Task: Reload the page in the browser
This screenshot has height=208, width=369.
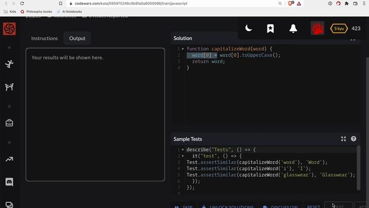Action: point(22,3)
